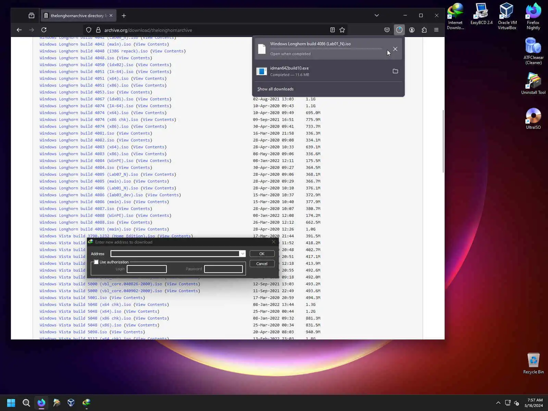
Task: Open Windows Longhorn build 4053.iso link
Action: click(77, 92)
